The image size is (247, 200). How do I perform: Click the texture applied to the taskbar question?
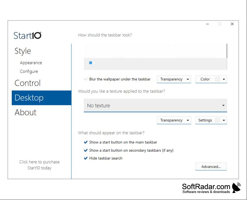(121, 91)
